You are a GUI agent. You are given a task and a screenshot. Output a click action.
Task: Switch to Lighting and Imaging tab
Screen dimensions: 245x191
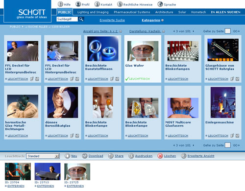[x=93, y=12]
